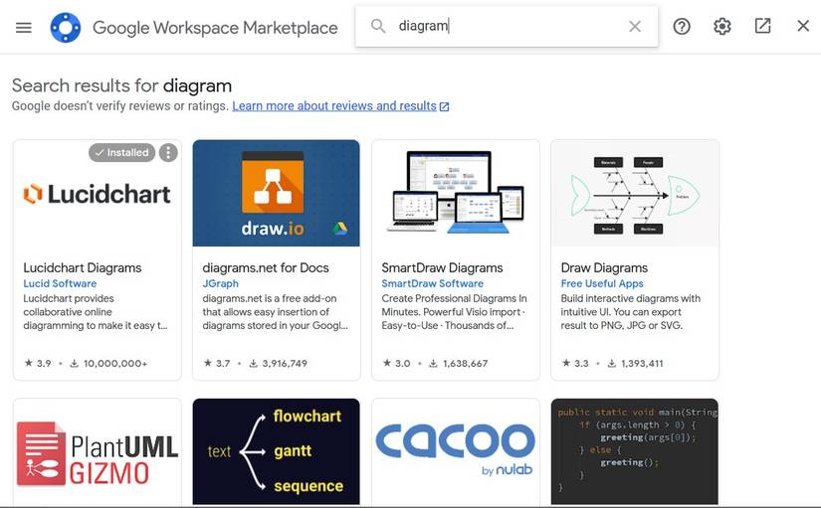Open the draw.io app thumbnail
821x508 pixels.
click(276, 193)
